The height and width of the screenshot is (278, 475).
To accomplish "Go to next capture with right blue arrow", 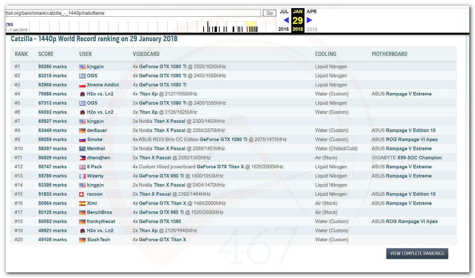I will [x=310, y=20].
